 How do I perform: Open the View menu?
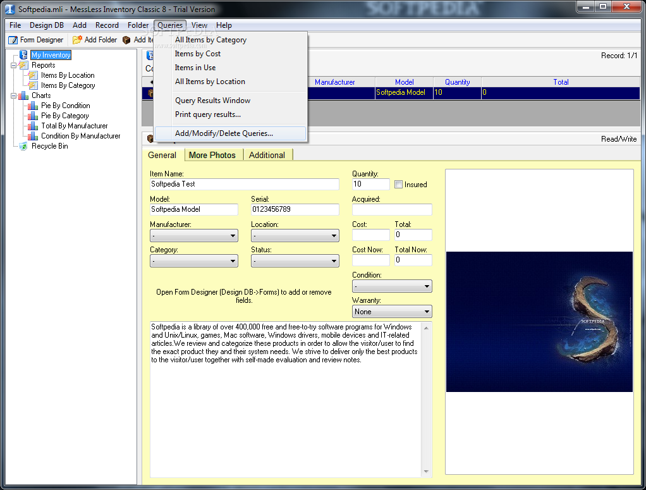[199, 25]
